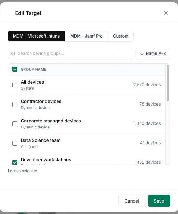Click the System type under All devices
Screen dimensions: 178x214
point(27,88)
